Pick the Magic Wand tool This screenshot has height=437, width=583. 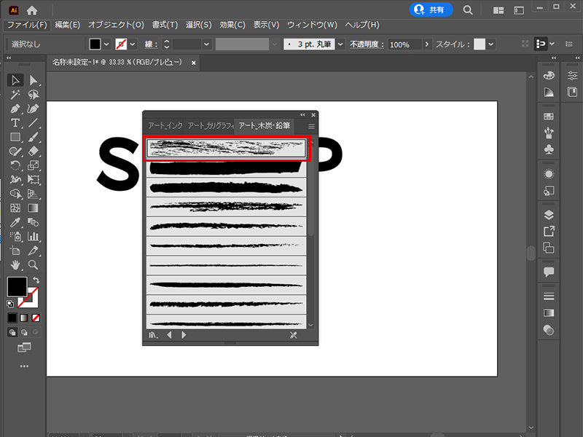click(15, 95)
